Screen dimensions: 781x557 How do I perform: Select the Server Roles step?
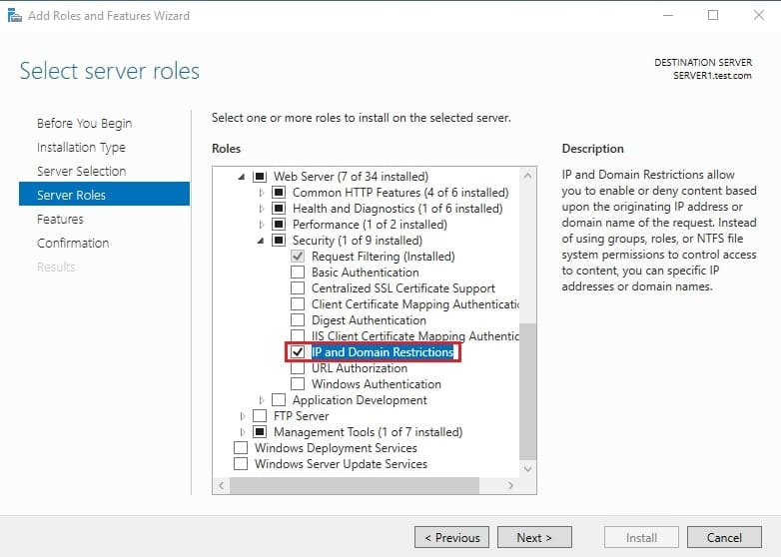104,194
